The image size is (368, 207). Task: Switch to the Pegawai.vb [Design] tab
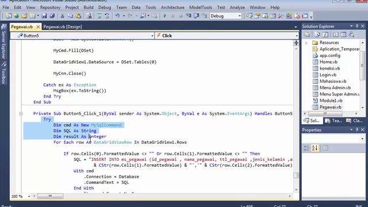63,27
